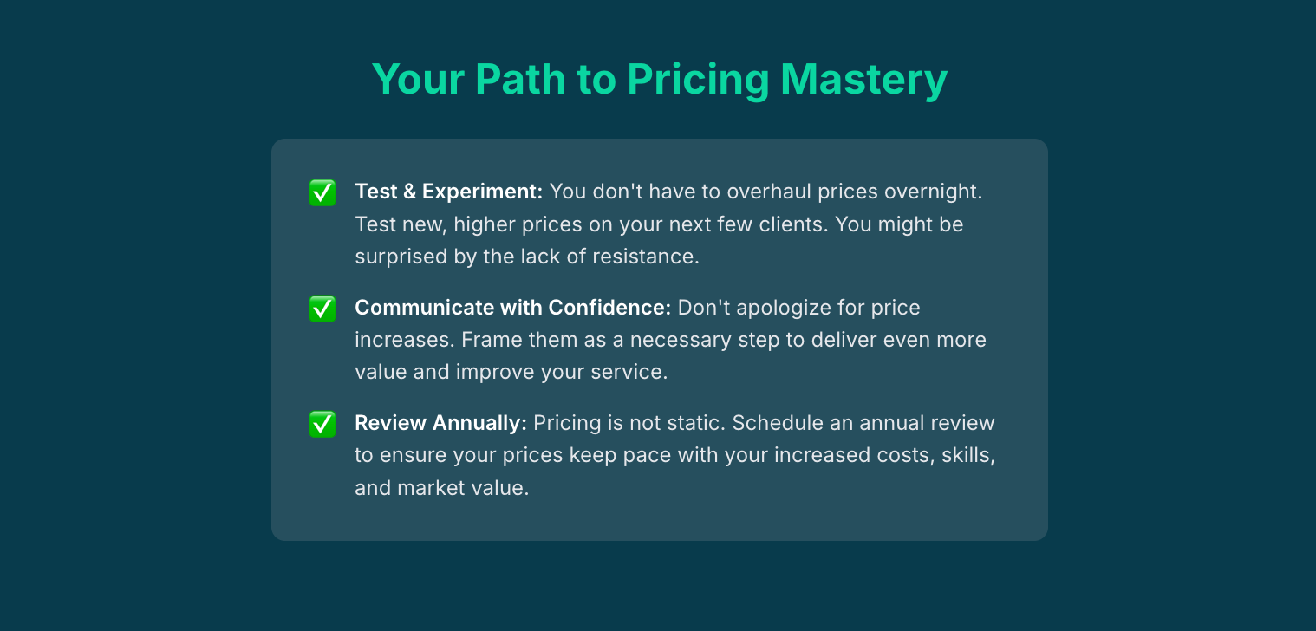Select the 'Your Path to Pricing Mastery' heading

(660, 79)
